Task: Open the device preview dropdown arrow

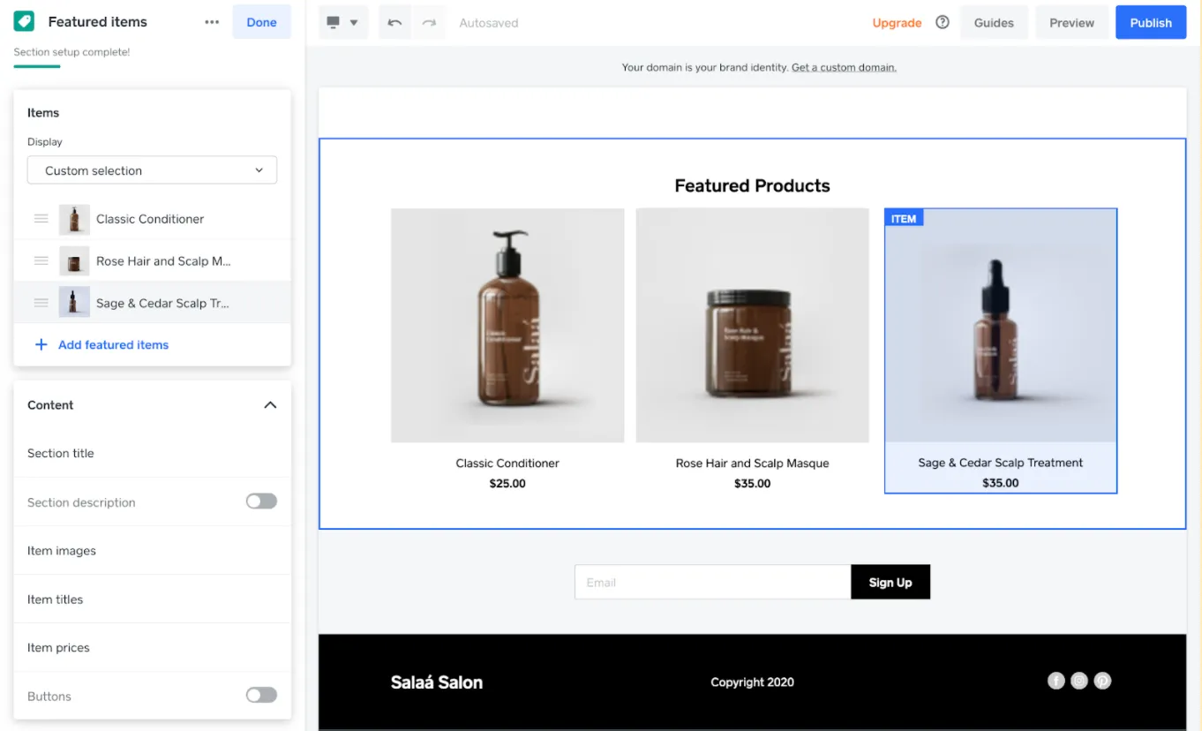Action: pos(352,22)
